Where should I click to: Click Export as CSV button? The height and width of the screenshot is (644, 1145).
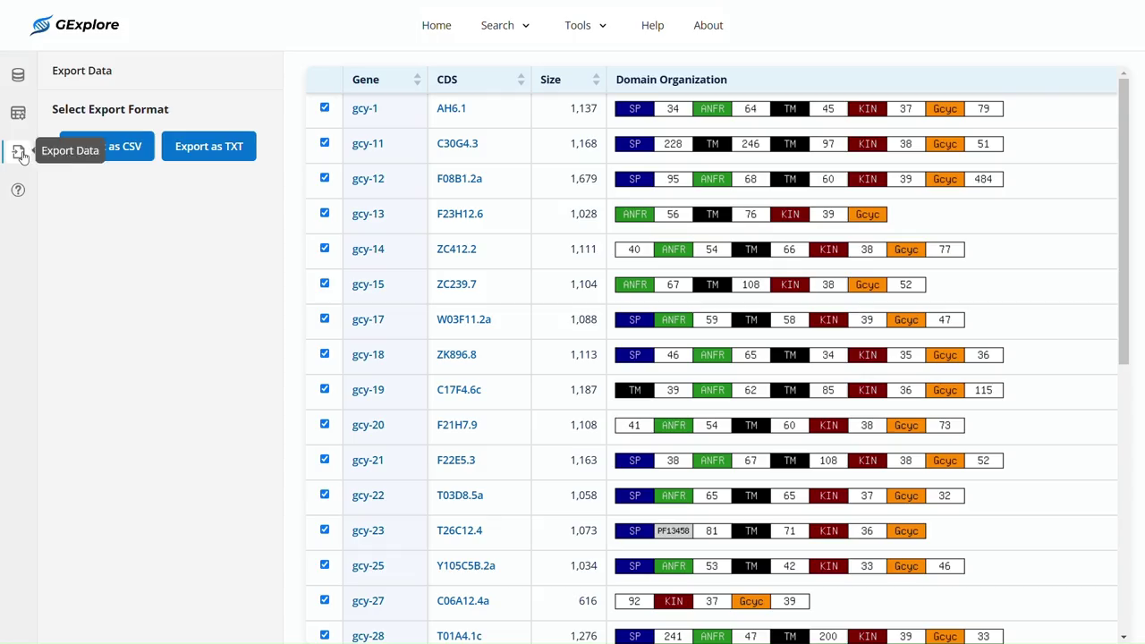point(106,147)
